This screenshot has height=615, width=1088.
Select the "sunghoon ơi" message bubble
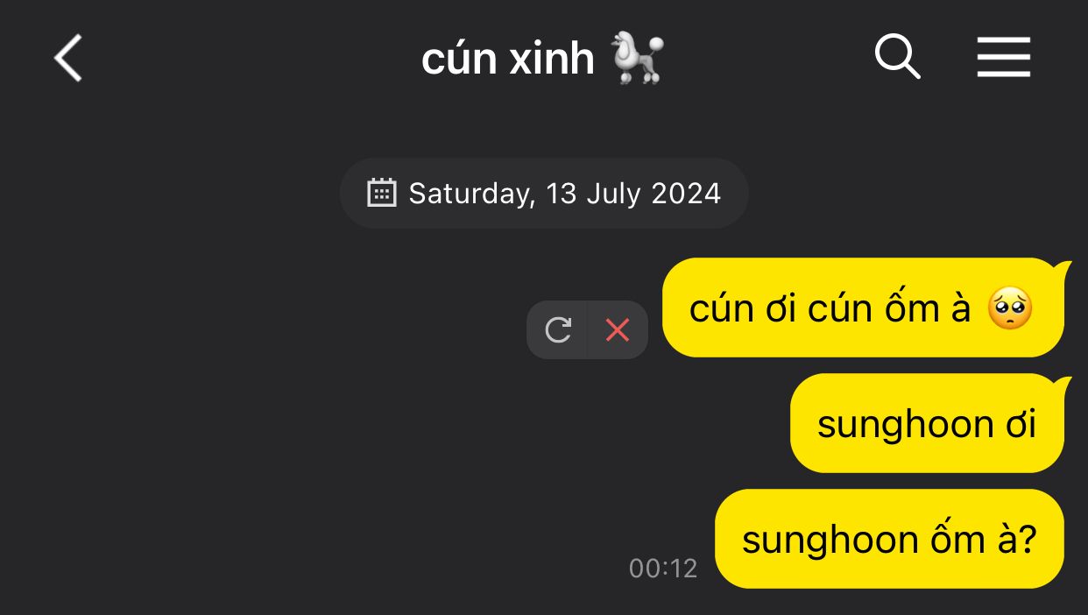928,423
